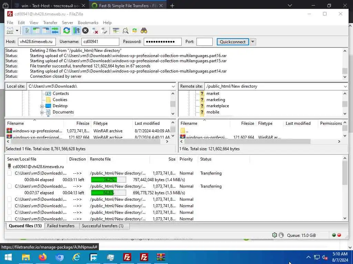Open the Bookmarks menu
This screenshot has height=264, width=353.
88,23
